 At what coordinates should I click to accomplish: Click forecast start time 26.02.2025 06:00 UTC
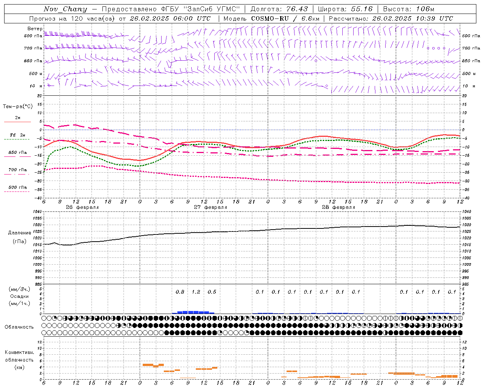click(170, 18)
